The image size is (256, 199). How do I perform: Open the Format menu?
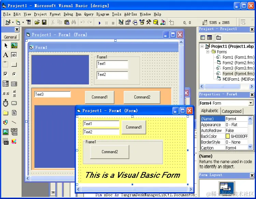tap(55, 14)
